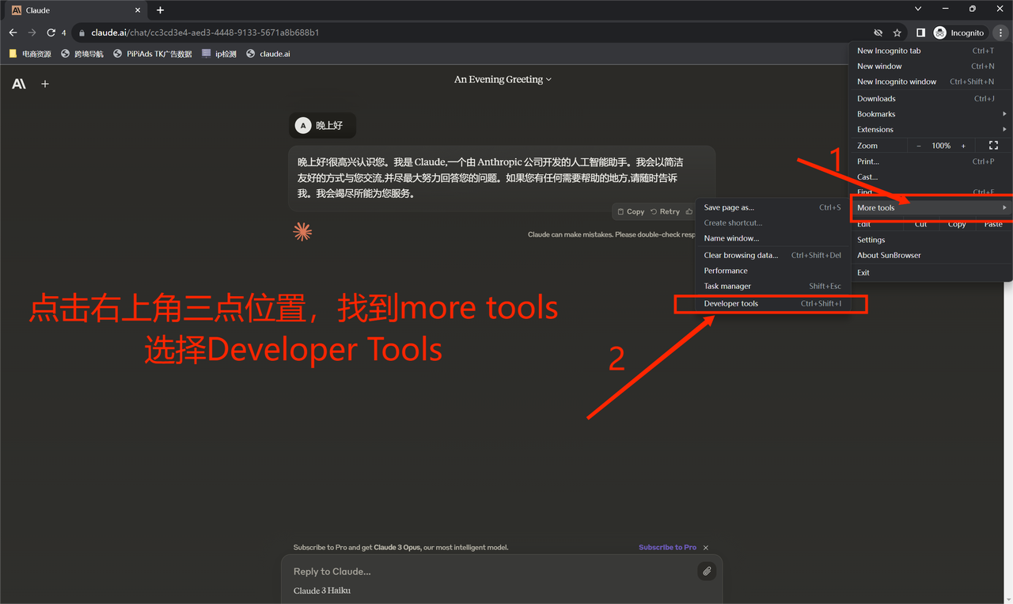Click the tracking protection eye icon
Viewport: 1013px width, 604px height.
[x=878, y=32]
